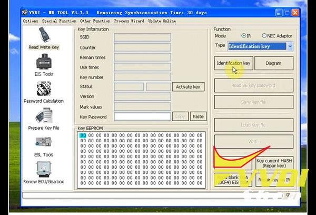Open the Process Wizard menu
This screenshot has width=316, height=215.
pos(128,21)
